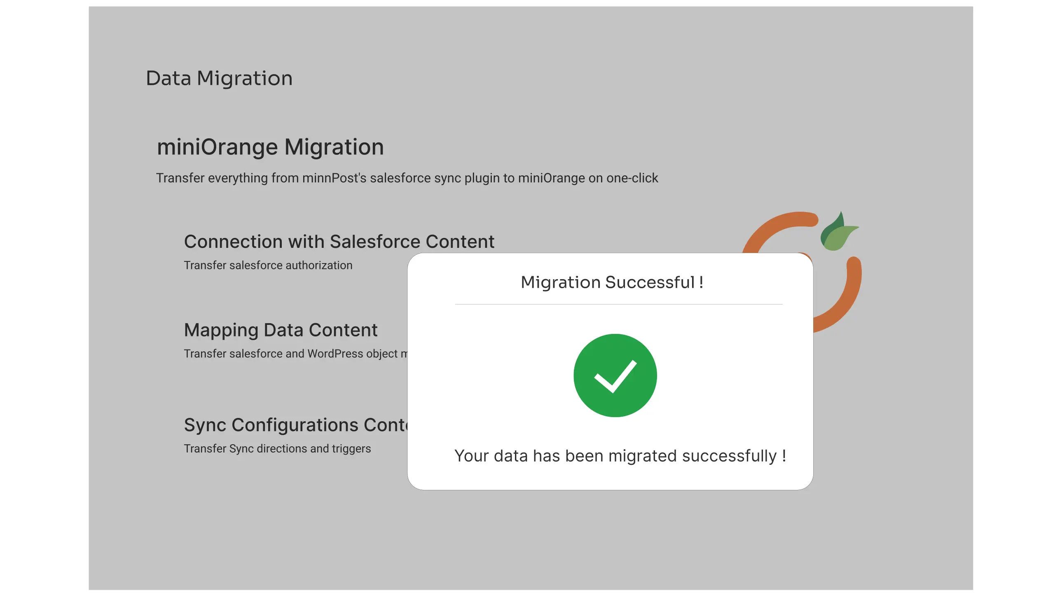Open the Connection with Salesforce Content section

click(339, 242)
